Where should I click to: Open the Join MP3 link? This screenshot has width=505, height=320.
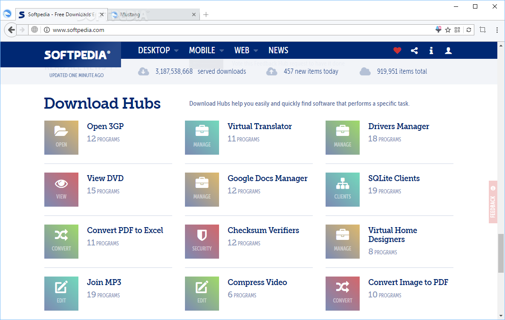104,282
